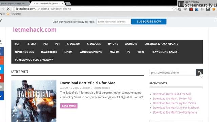Open the Gmail extension icon in toolbar

pos(208,9)
